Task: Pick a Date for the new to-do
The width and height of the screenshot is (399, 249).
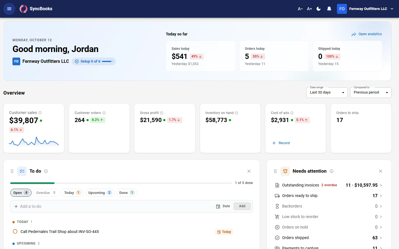Action: (x=223, y=206)
